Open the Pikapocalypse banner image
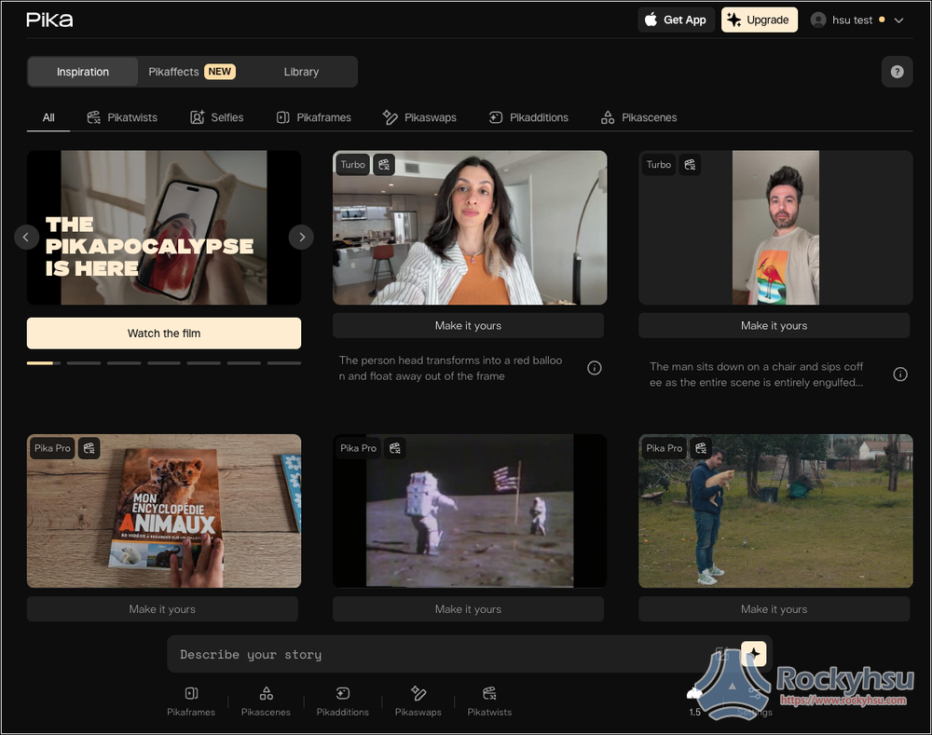Image resolution: width=932 pixels, height=735 pixels. pos(164,227)
